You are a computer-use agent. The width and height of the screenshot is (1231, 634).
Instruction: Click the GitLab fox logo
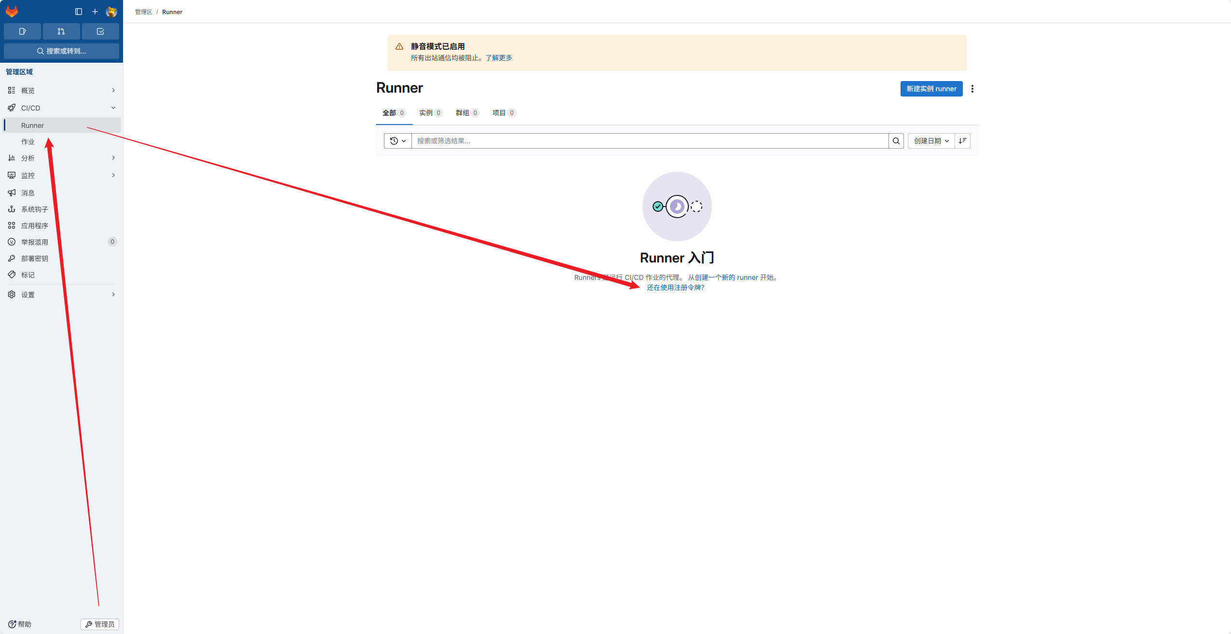(x=12, y=11)
